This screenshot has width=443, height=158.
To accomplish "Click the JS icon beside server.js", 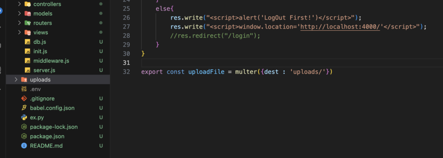I will (27, 70).
